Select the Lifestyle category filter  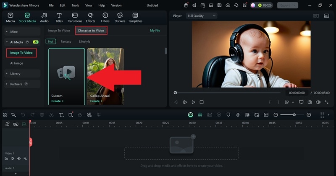coord(84,41)
